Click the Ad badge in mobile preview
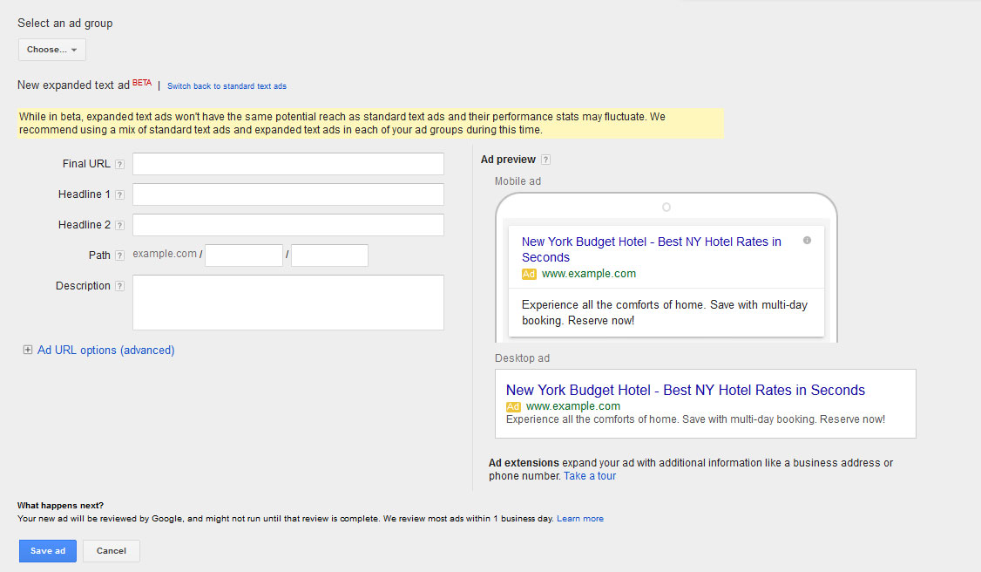This screenshot has width=981, height=572. (529, 274)
